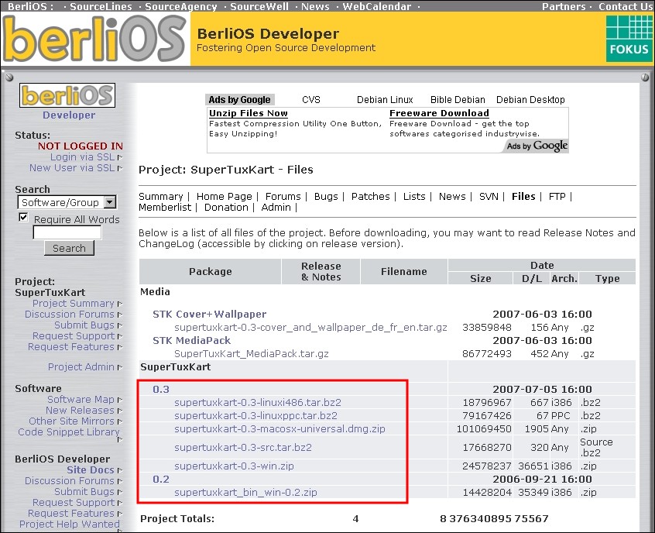Open the project Forums tab
Image resolution: width=655 pixels, height=533 pixels.
tap(283, 197)
